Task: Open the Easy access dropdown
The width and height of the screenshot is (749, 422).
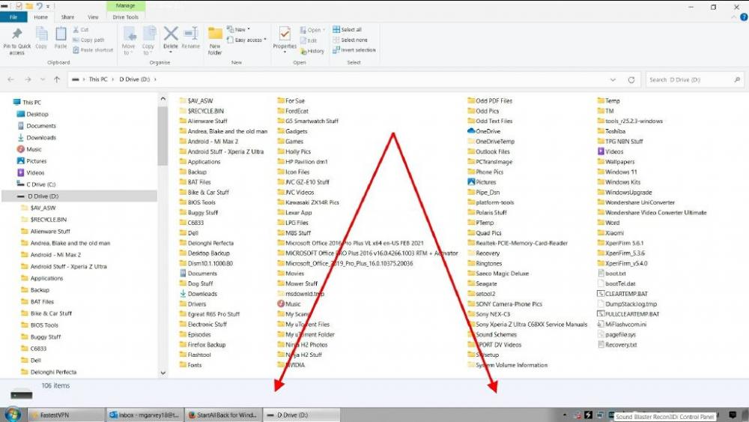Action: (x=248, y=40)
